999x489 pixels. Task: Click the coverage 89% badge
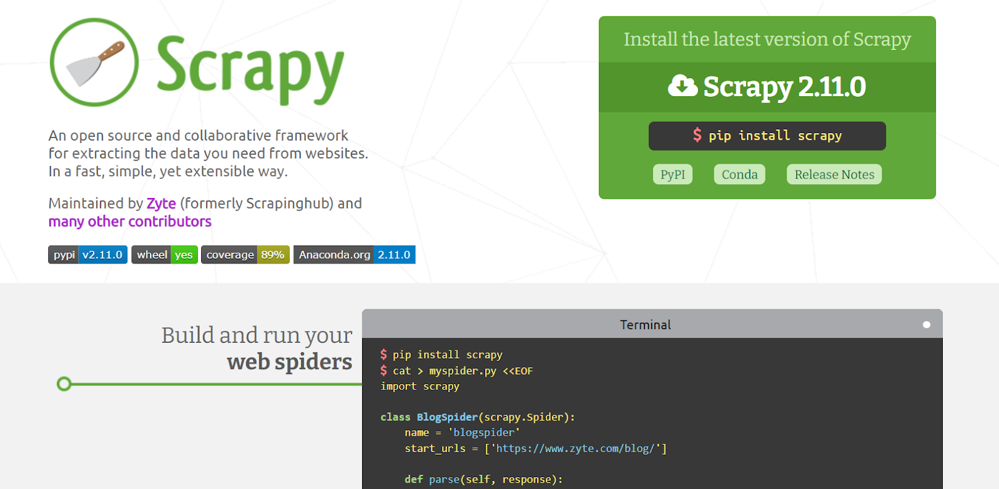245,255
